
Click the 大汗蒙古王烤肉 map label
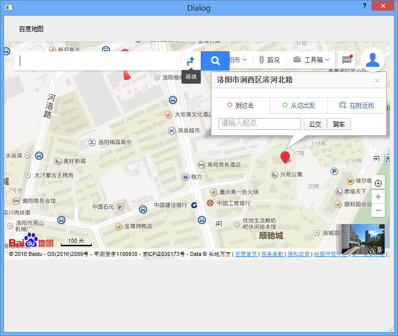coord(54,175)
